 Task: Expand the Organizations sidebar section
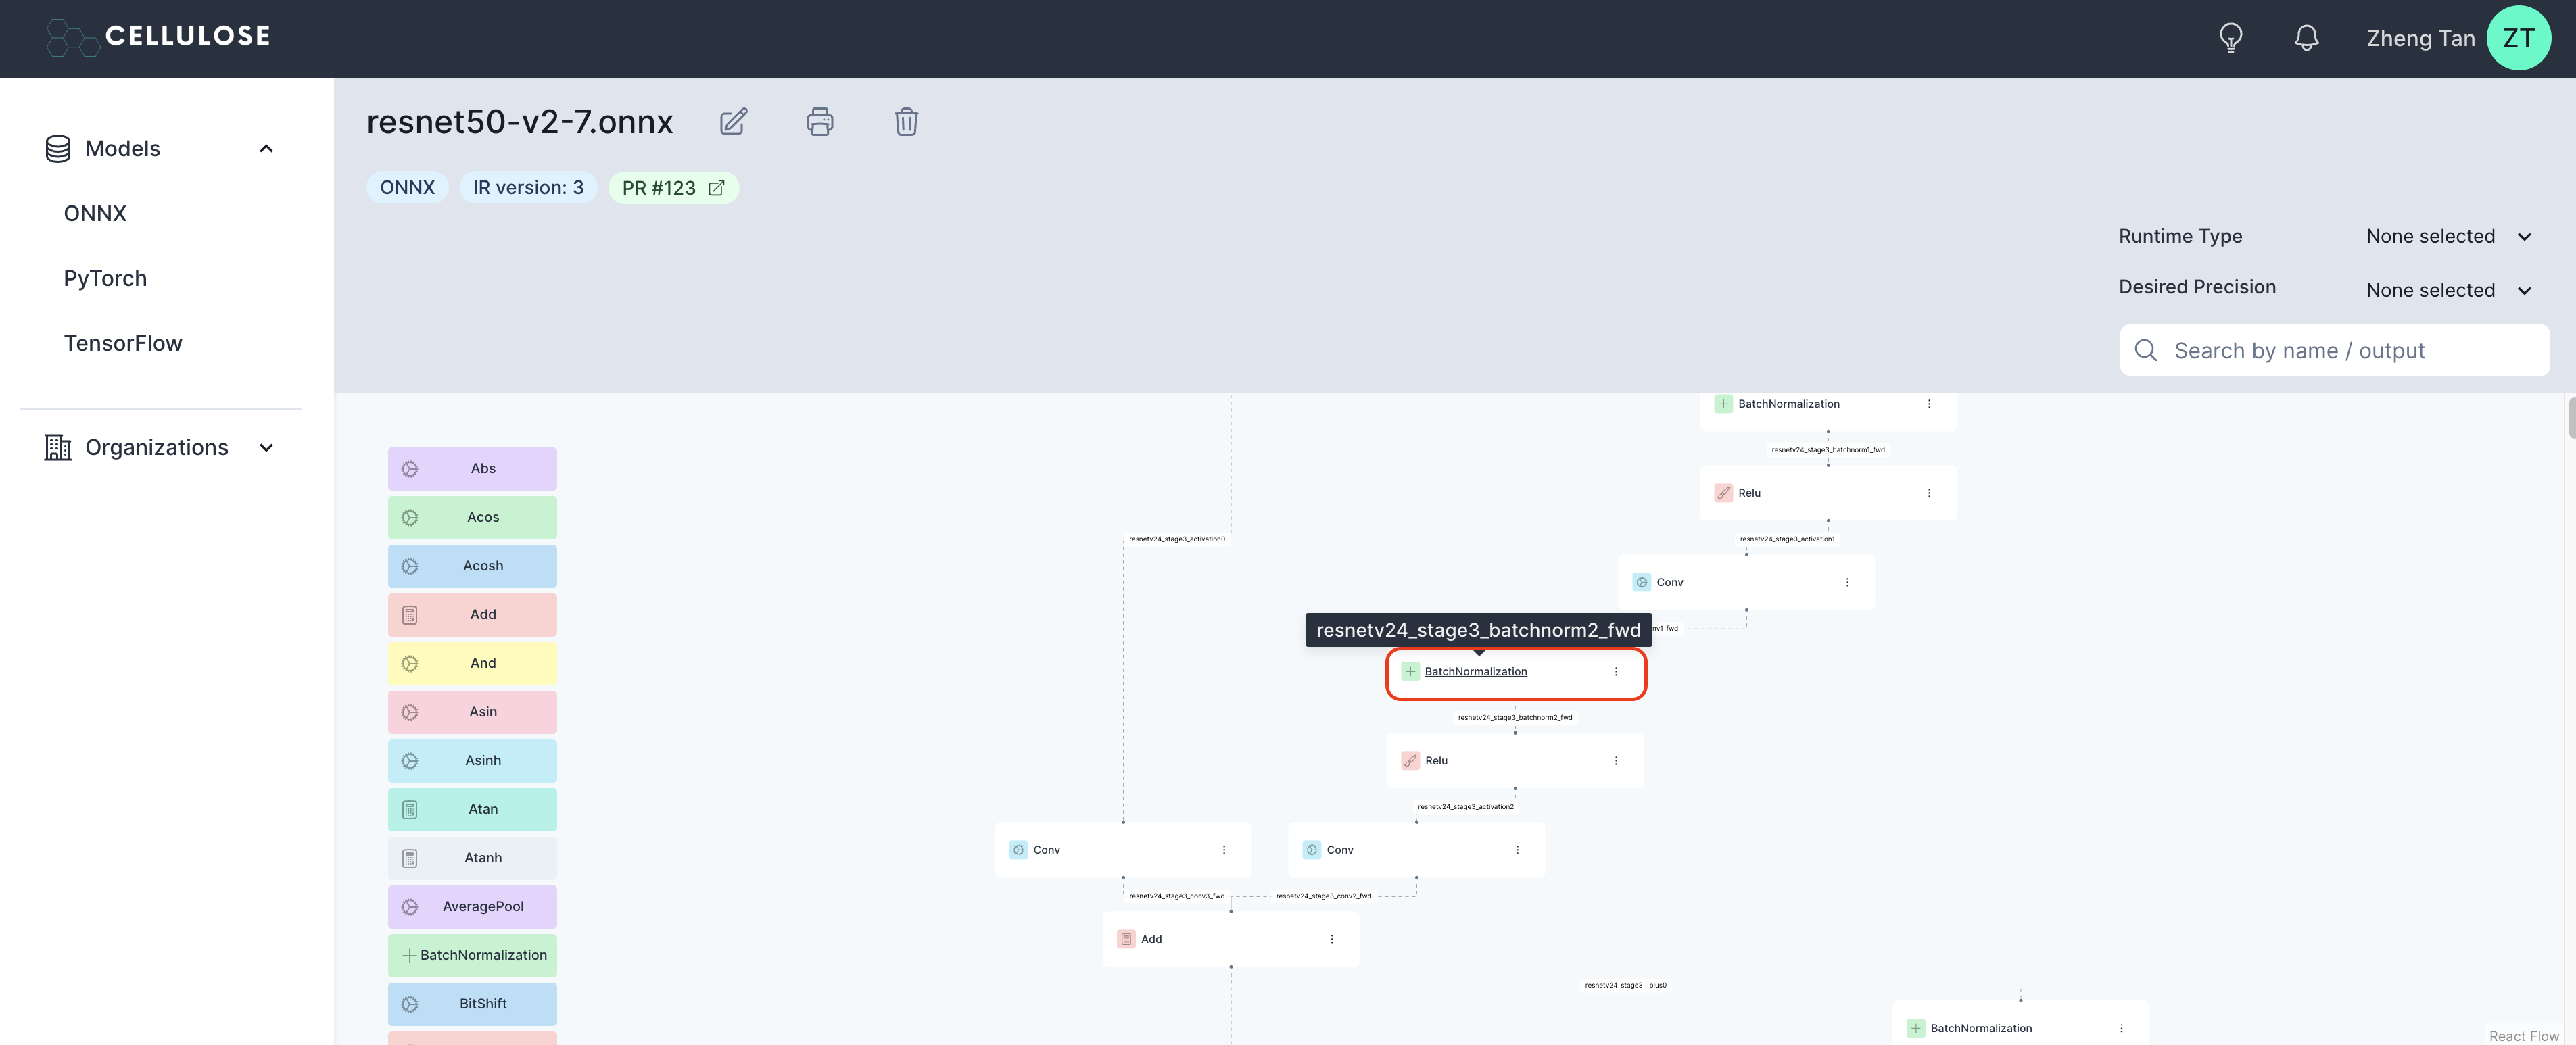[266, 448]
